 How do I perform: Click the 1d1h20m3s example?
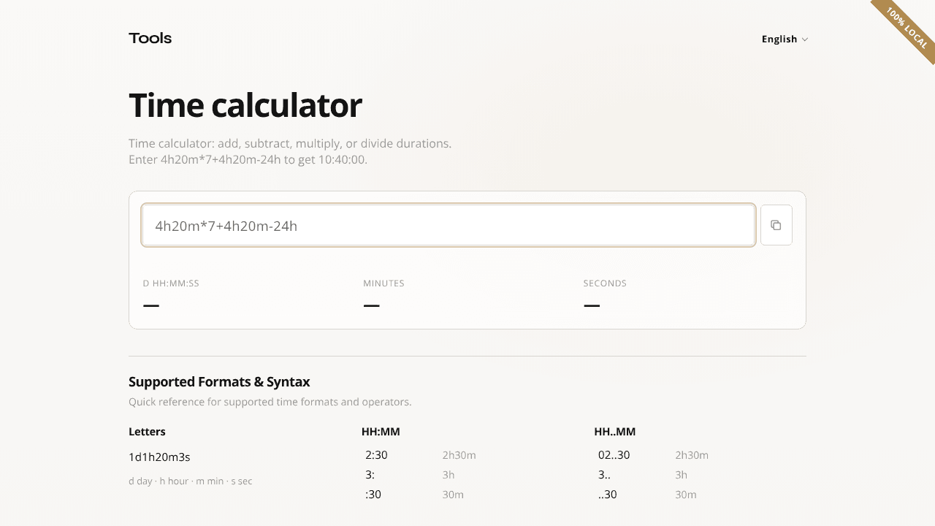159,457
